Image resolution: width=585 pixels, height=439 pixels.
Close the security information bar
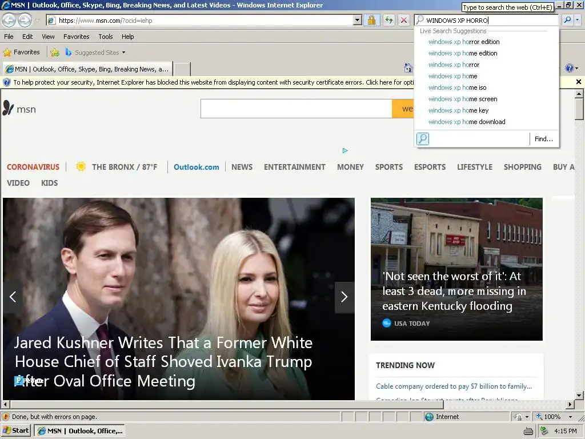[x=578, y=82]
